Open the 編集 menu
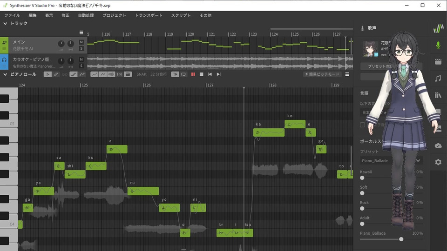This screenshot has height=251, width=447. point(33,15)
